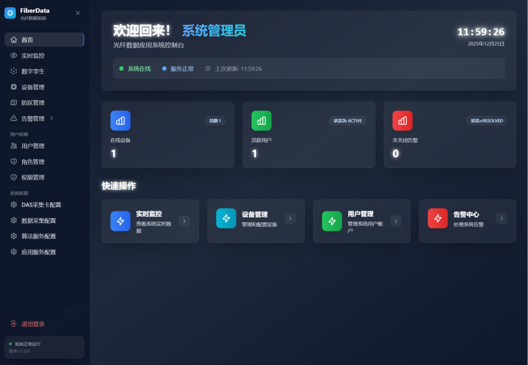Click the blue 在线设备 chart icon
This screenshot has width=528, height=365.
coord(120,120)
